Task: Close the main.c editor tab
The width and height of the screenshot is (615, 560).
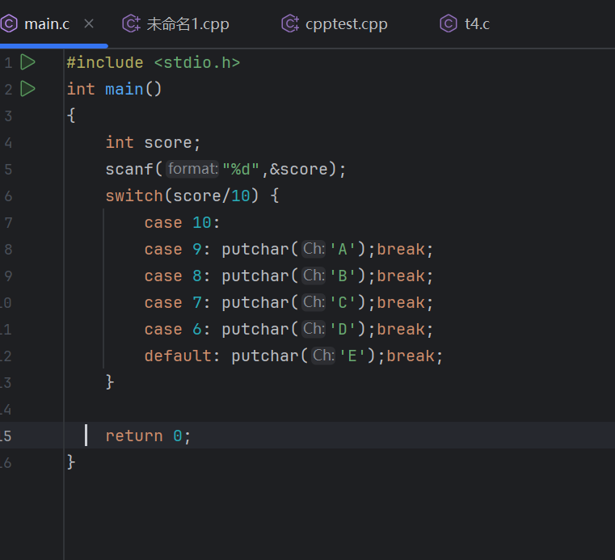Action: click(89, 23)
